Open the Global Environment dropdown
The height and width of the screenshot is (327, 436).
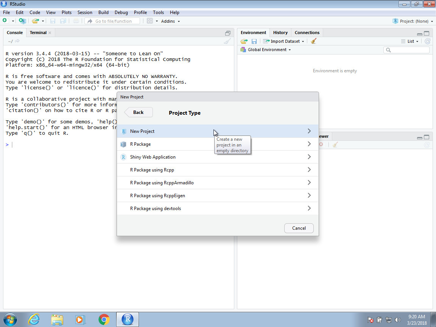pos(266,50)
